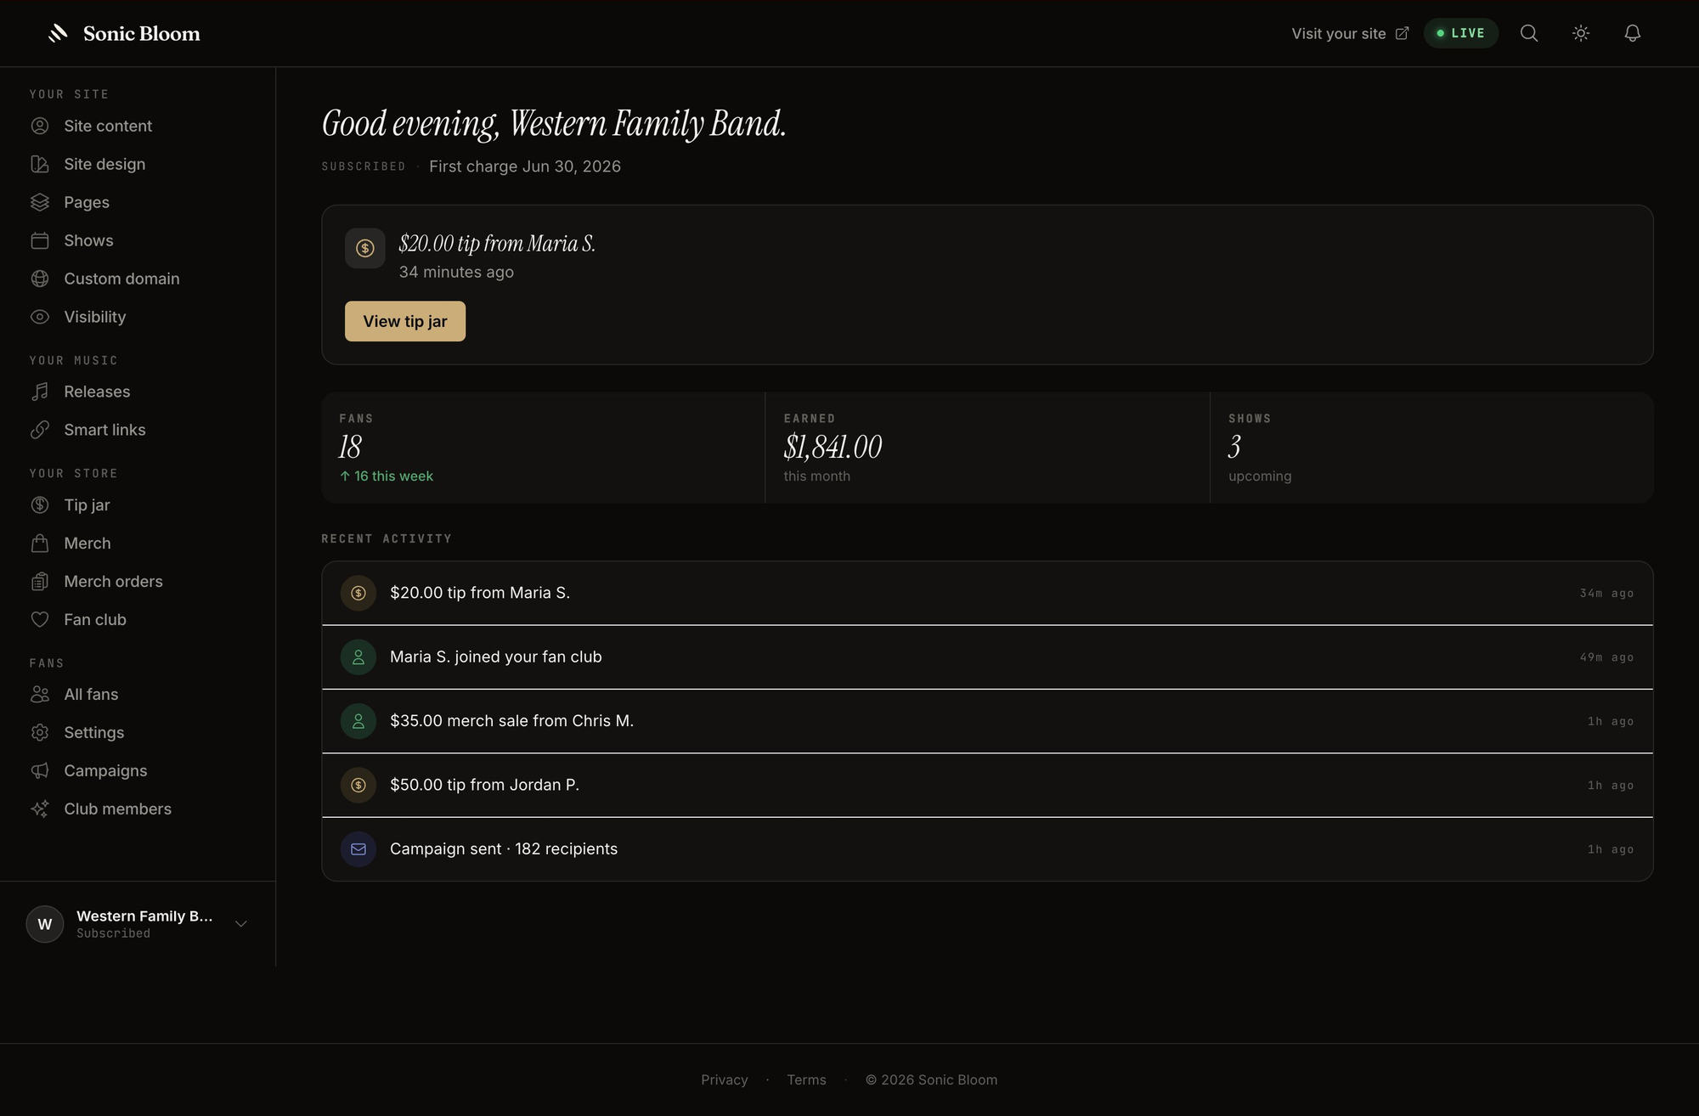Viewport: 1699px width, 1116px height.
Task: Click the 16 this week fans text
Action: pos(387,476)
